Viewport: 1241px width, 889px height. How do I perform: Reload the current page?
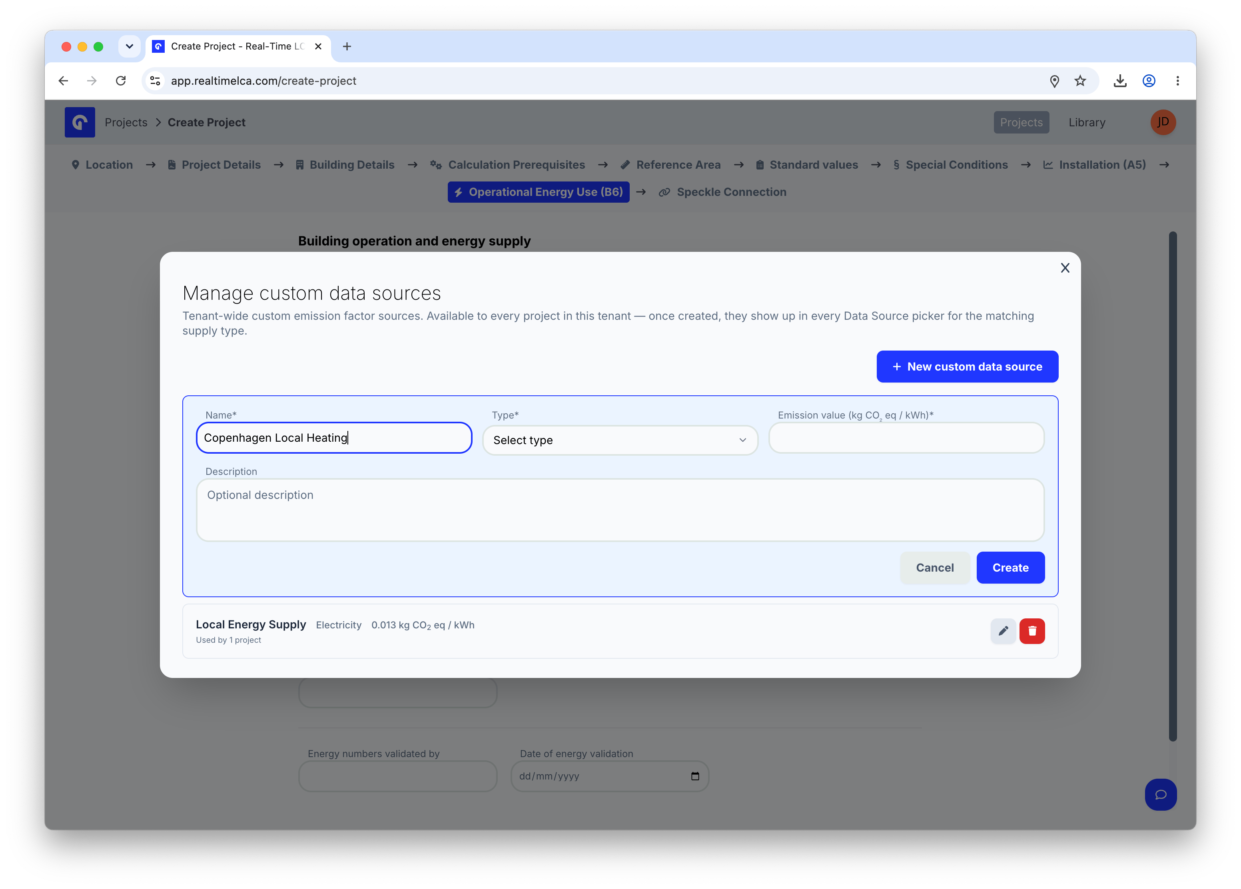[121, 81]
